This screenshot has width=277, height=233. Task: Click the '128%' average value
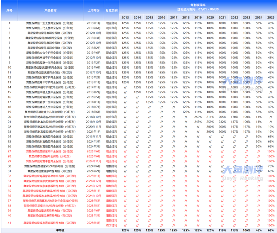coord(198,230)
